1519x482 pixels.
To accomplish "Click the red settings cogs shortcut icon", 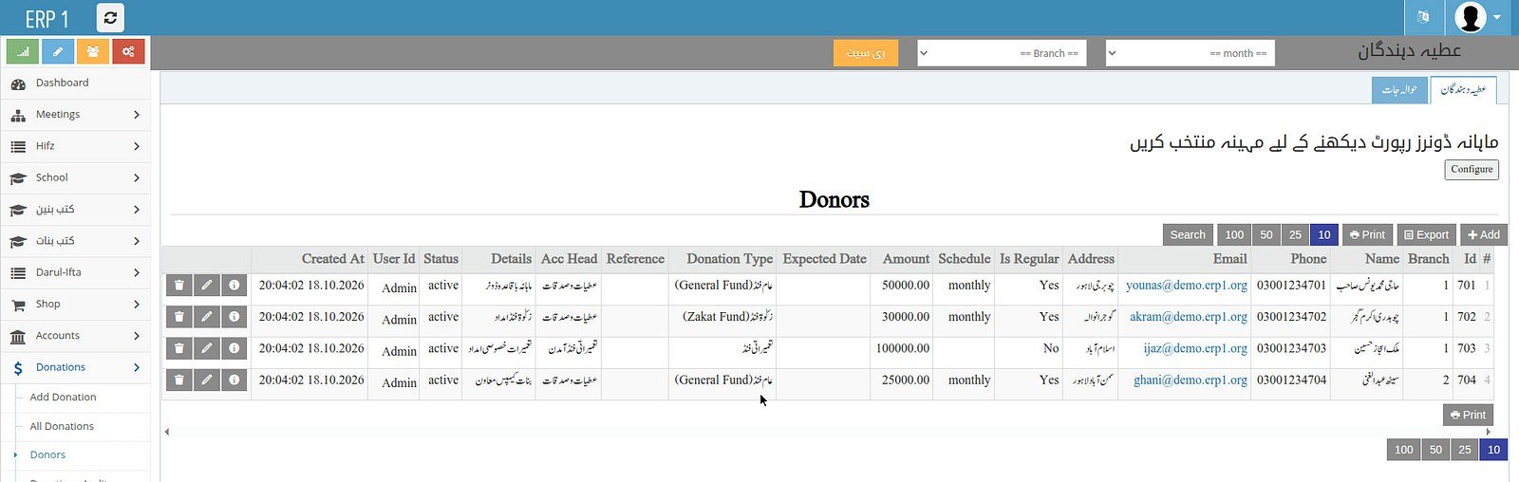I will [128, 51].
